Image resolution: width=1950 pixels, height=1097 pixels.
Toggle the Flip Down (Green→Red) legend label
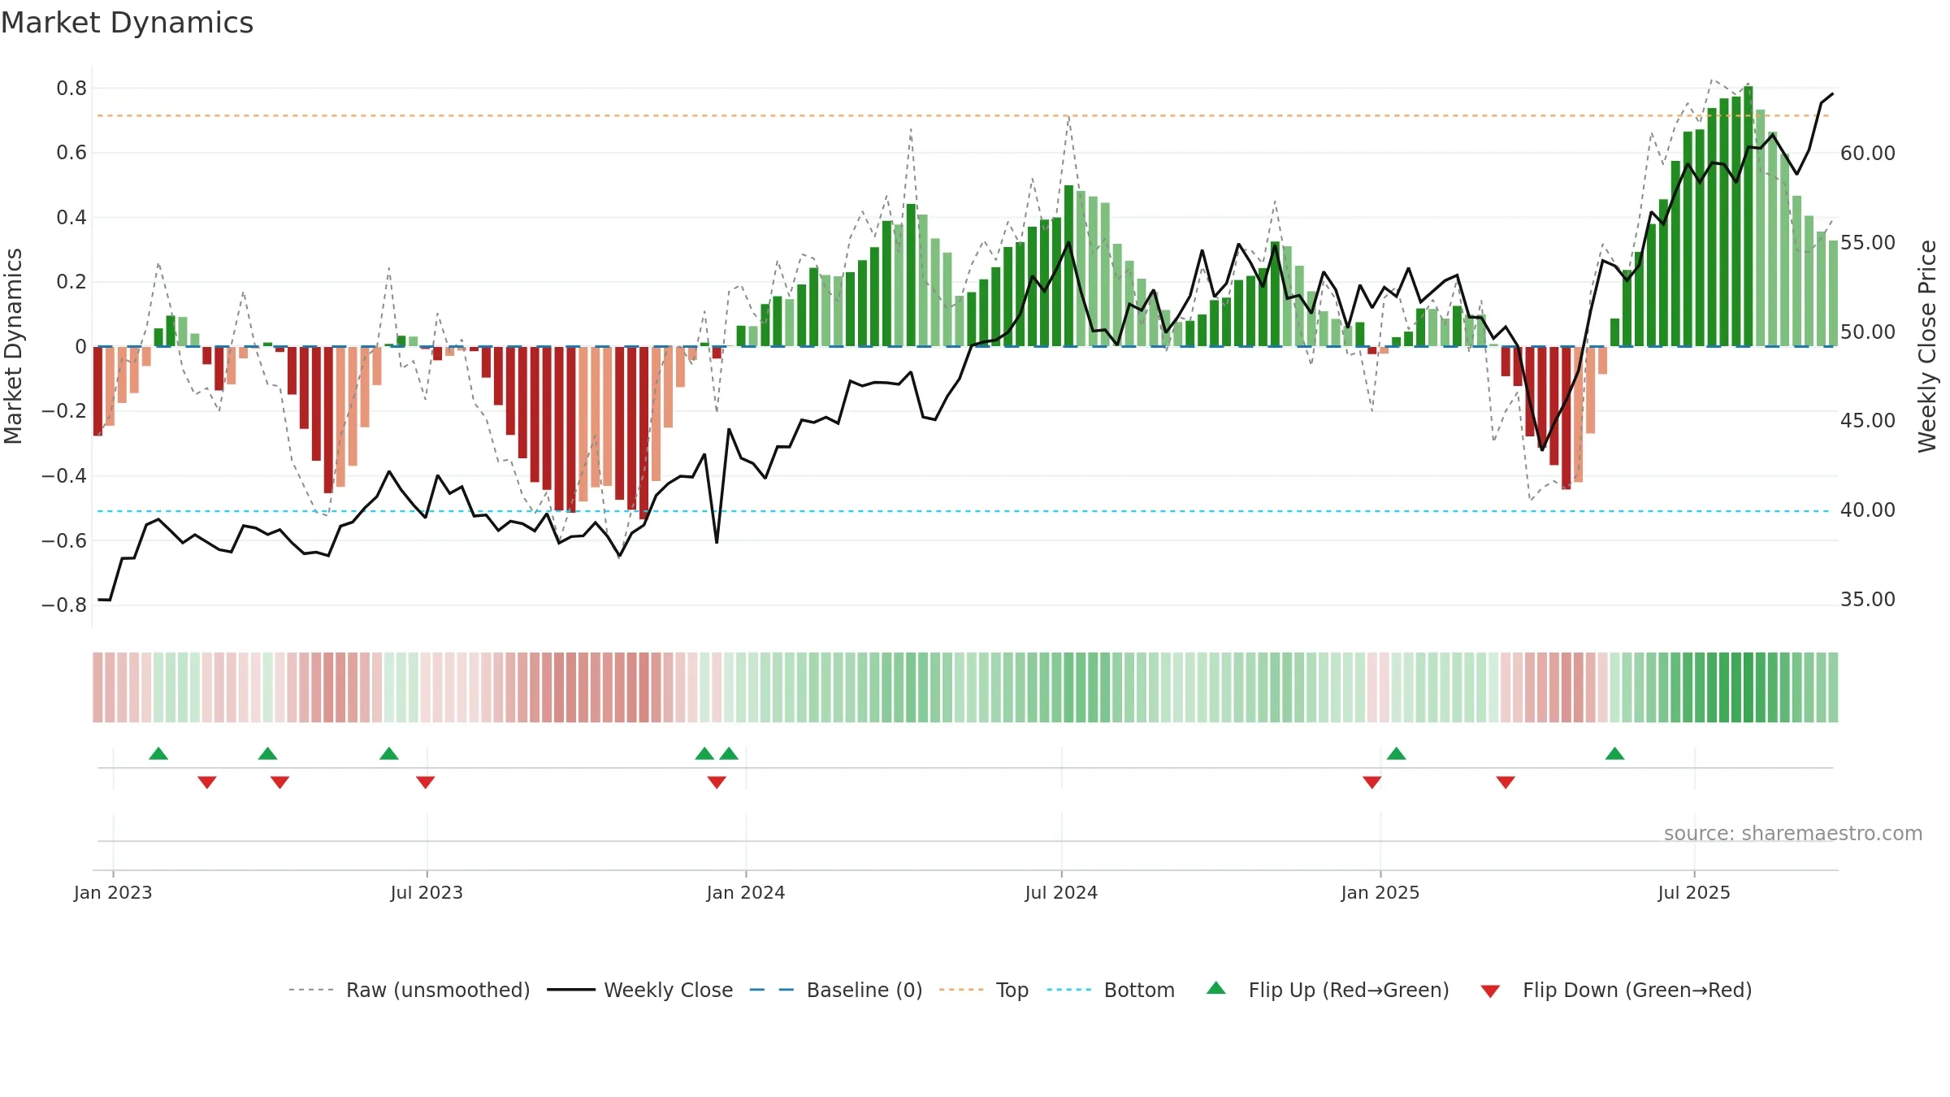(x=1637, y=990)
